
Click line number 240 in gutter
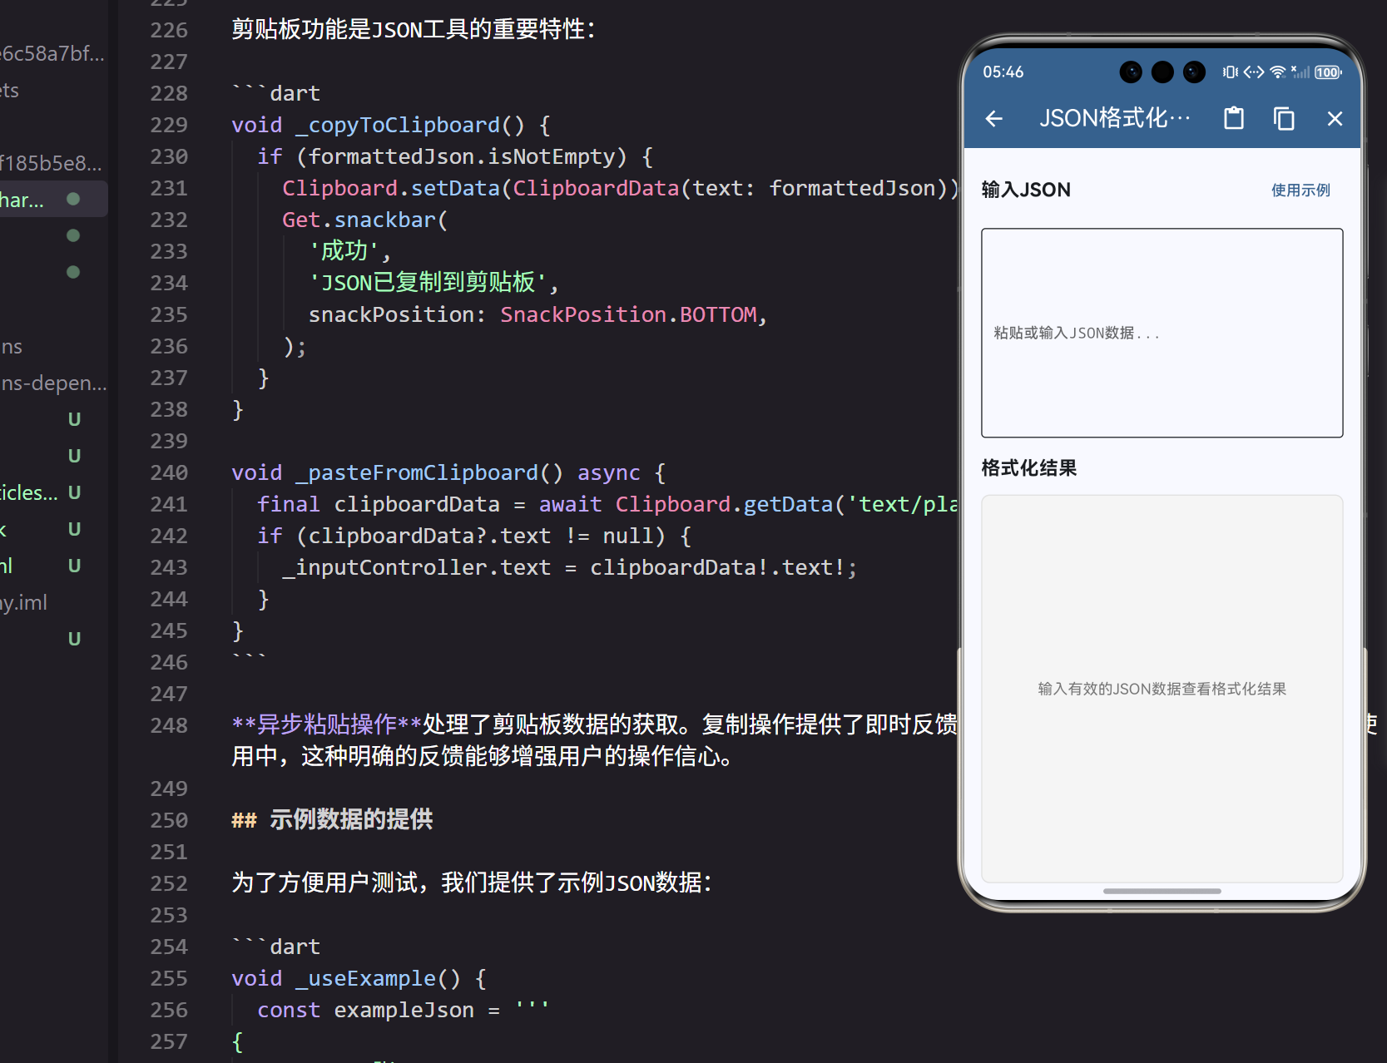(169, 472)
